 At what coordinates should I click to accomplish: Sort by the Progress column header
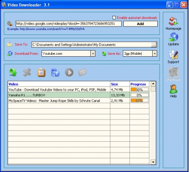tap(139, 84)
